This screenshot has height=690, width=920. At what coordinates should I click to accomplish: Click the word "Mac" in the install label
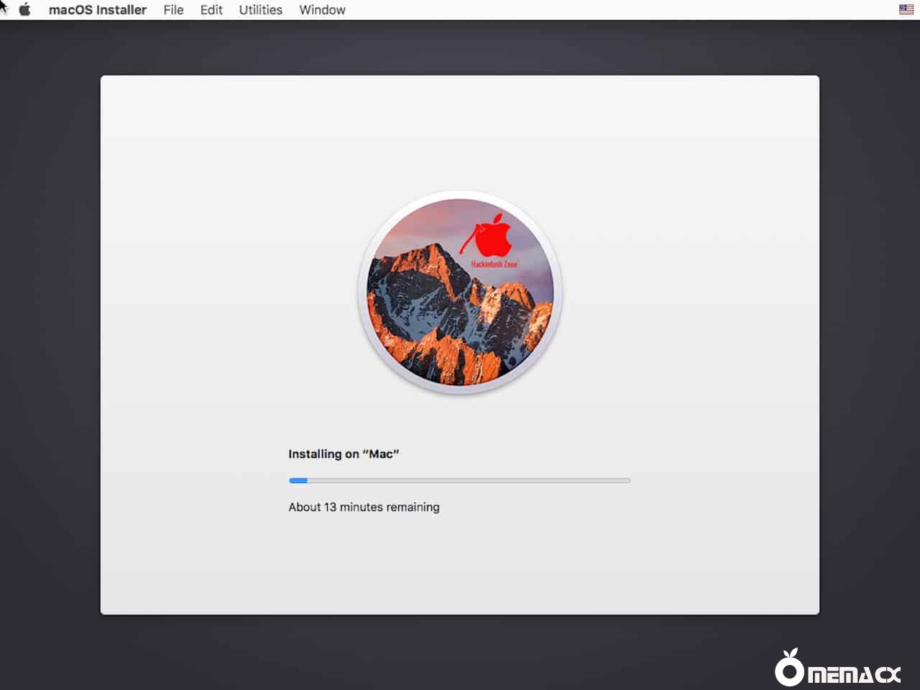pyautogui.click(x=381, y=454)
